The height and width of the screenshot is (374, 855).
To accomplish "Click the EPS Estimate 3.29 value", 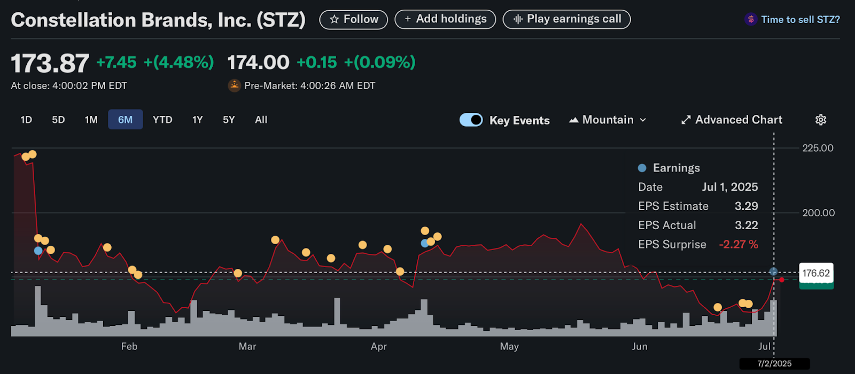I will [x=746, y=206].
